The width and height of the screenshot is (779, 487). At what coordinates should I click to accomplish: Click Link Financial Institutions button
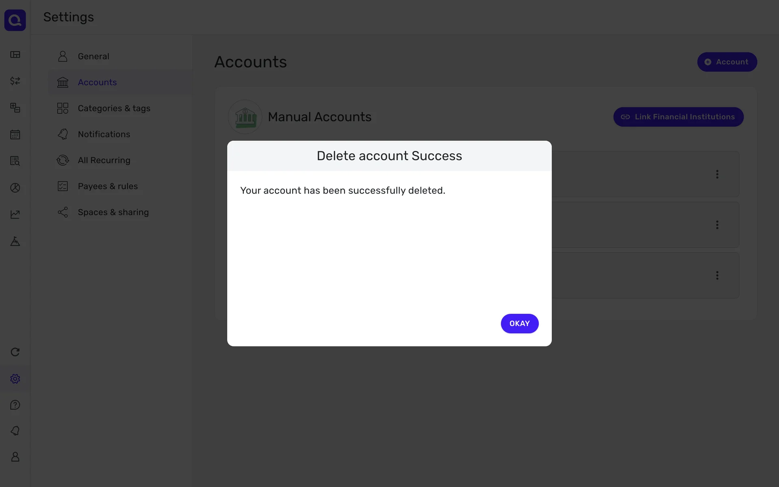pos(678,117)
